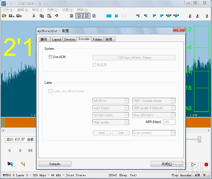Open the 文件(F) menu
Image resolution: width=212 pixels, height=179 pixels.
[x=8, y=10]
